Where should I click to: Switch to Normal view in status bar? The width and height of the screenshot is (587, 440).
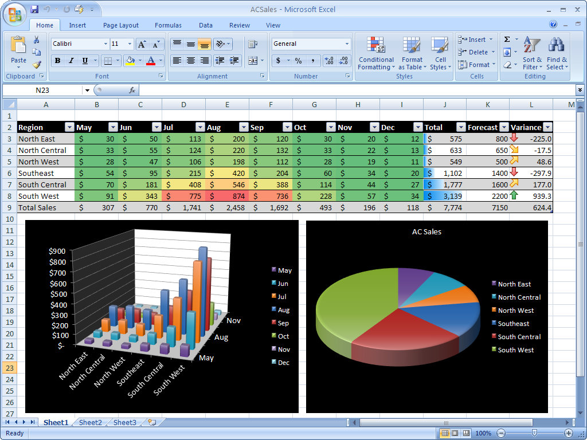[x=445, y=433]
